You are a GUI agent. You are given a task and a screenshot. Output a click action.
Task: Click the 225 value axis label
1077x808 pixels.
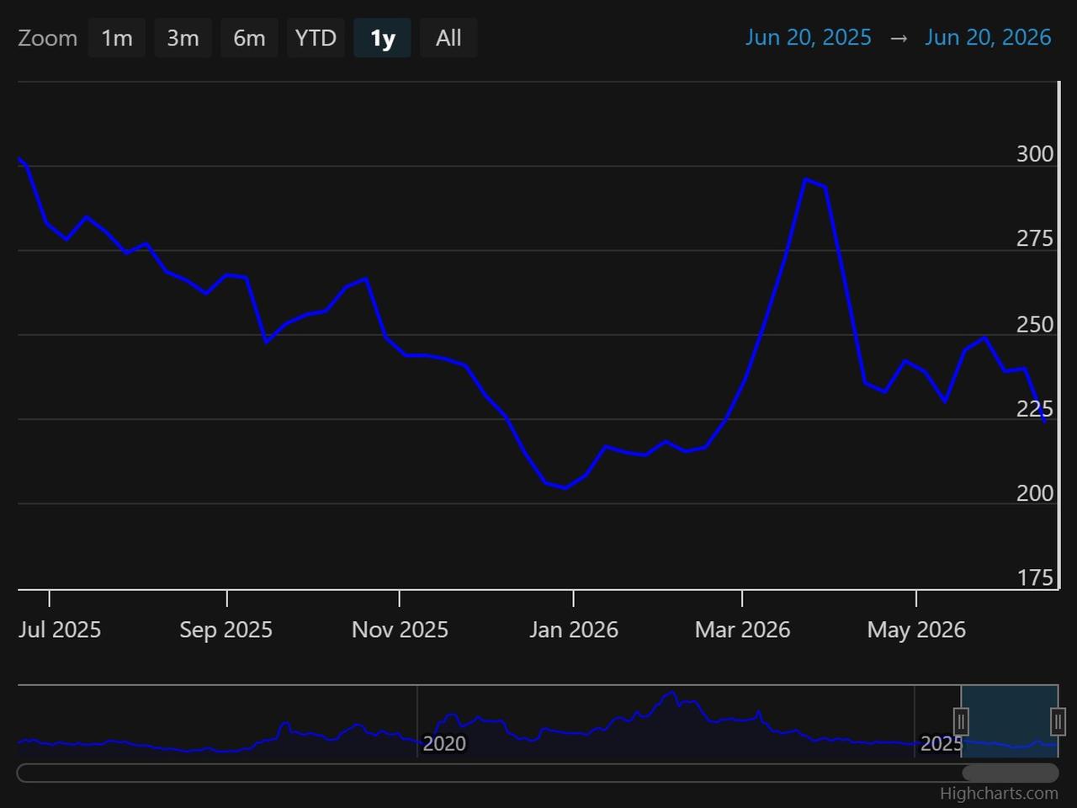click(x=1035, y=408)
